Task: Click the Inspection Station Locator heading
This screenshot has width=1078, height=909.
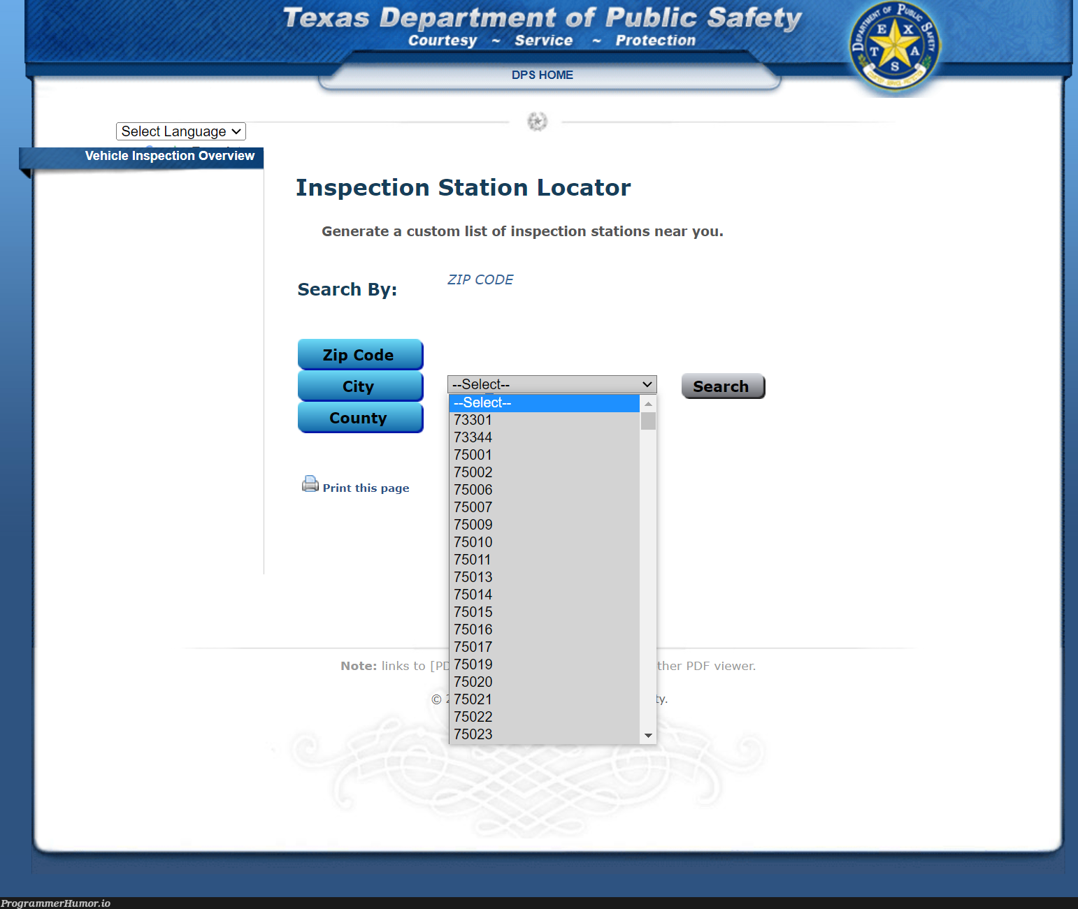Action: 463,187
